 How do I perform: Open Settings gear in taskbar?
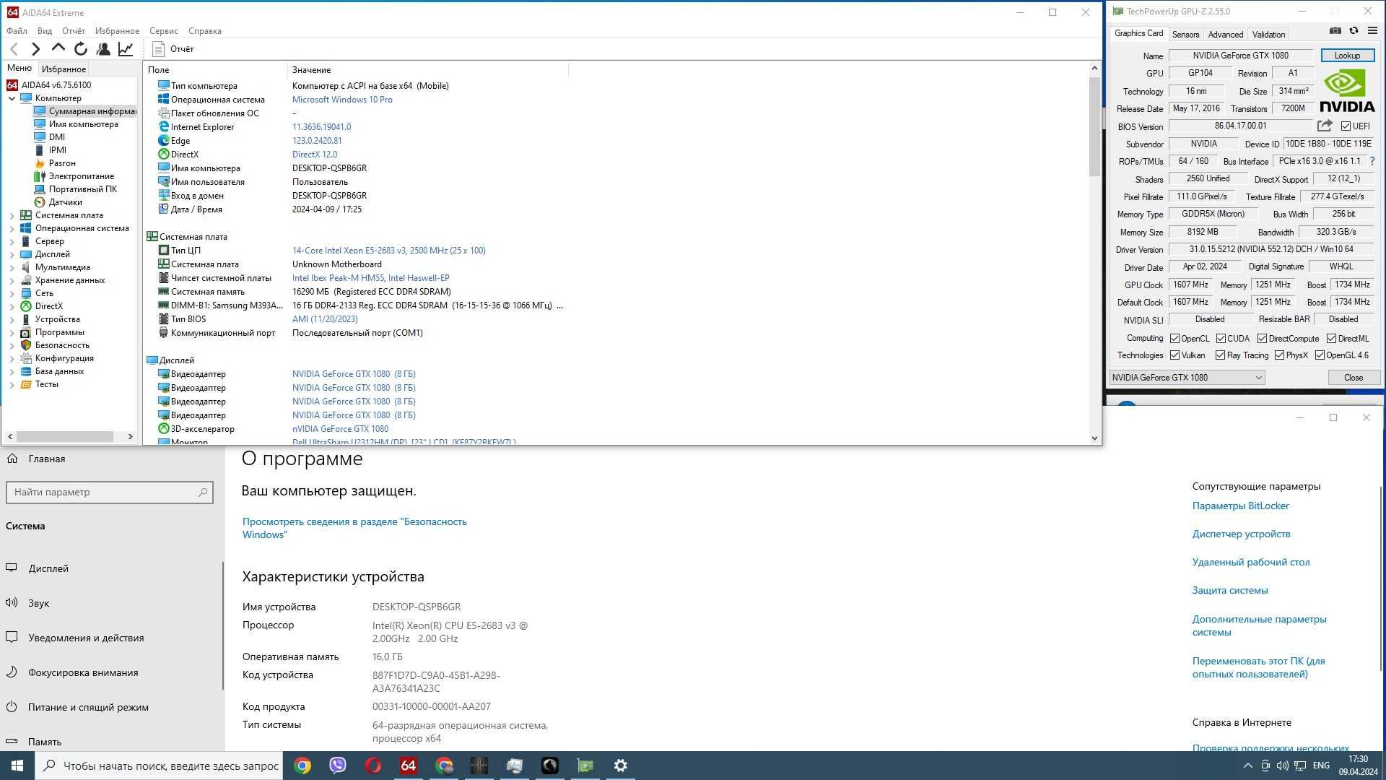pos(621,766)
